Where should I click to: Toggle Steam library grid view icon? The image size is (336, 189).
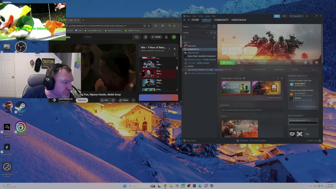coord(214,27)
